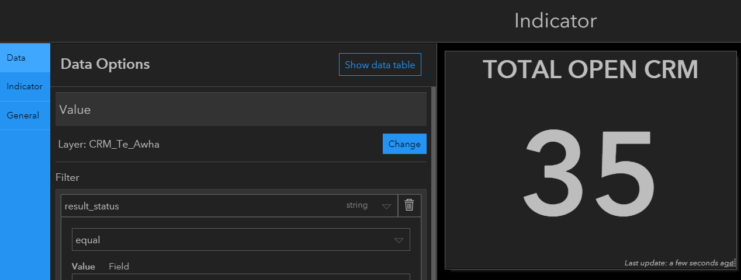Click the Change layer button
The image size is (741, 280).
[x=404, y=144]
